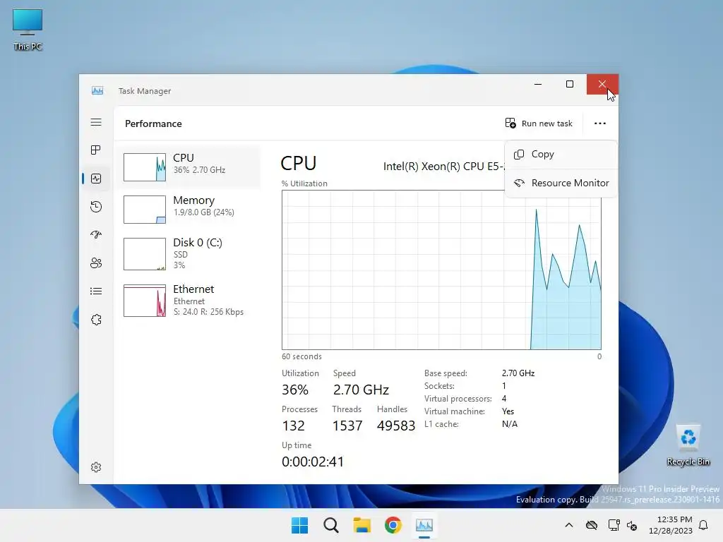723x542 pixels.
Task: Click the Handles value 49583
Action: pos(396,426)
